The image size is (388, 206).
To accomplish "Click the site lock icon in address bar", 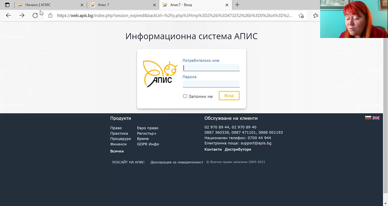I will [50, 15].
